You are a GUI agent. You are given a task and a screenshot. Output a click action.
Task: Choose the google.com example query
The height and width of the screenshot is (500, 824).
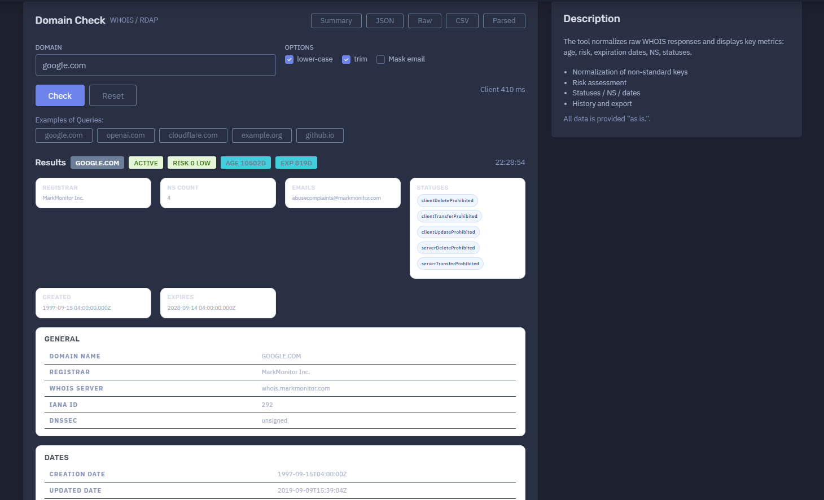(64, 135)
